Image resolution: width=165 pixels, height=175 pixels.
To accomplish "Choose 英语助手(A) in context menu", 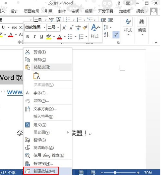I will 47,148.
